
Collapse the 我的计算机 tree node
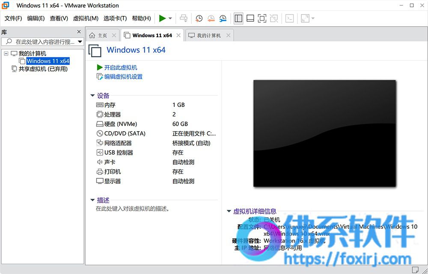pos(6,53)
